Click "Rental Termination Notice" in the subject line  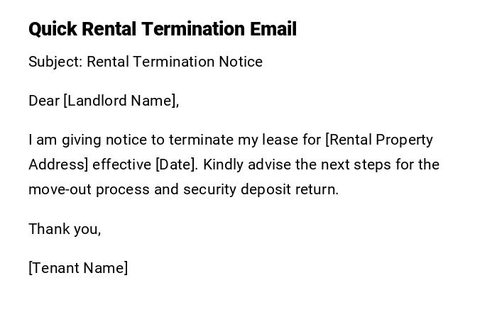(175, 62)
